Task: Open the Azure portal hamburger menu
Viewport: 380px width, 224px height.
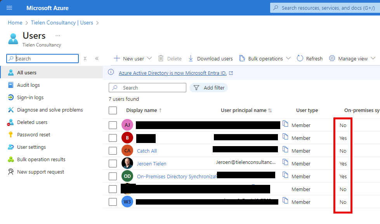Action: [9, 8]
